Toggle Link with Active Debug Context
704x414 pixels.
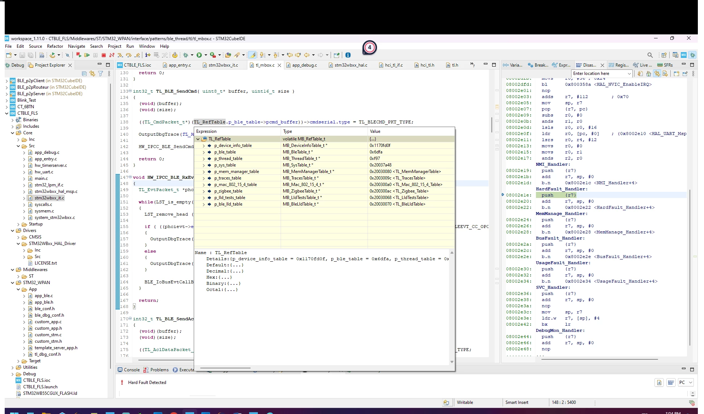coord(657,73)
